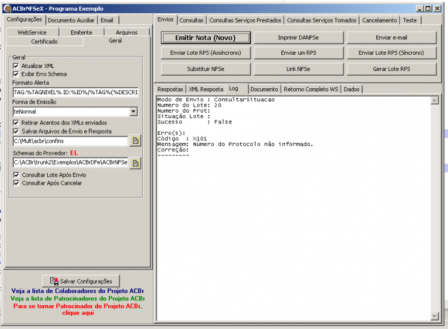Switch to Envios tab

[x=165, y=20]
